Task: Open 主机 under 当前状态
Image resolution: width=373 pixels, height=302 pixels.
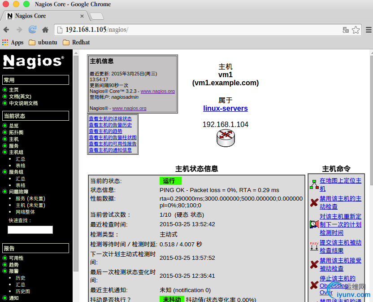Action: [x=13, y=139]
